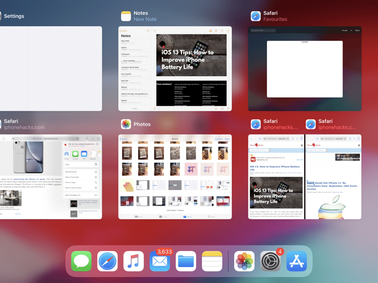
Task: Open the Notes app in the dock
Action: tap(212, 261)
